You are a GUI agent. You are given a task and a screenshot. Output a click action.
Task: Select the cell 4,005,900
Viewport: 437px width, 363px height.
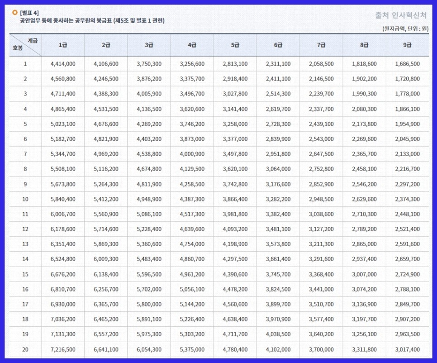coord(149,94)
